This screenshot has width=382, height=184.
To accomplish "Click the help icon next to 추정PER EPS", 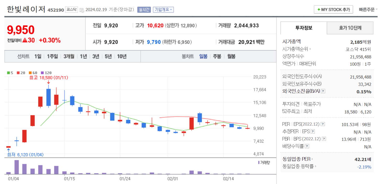I will coord(313,132).
